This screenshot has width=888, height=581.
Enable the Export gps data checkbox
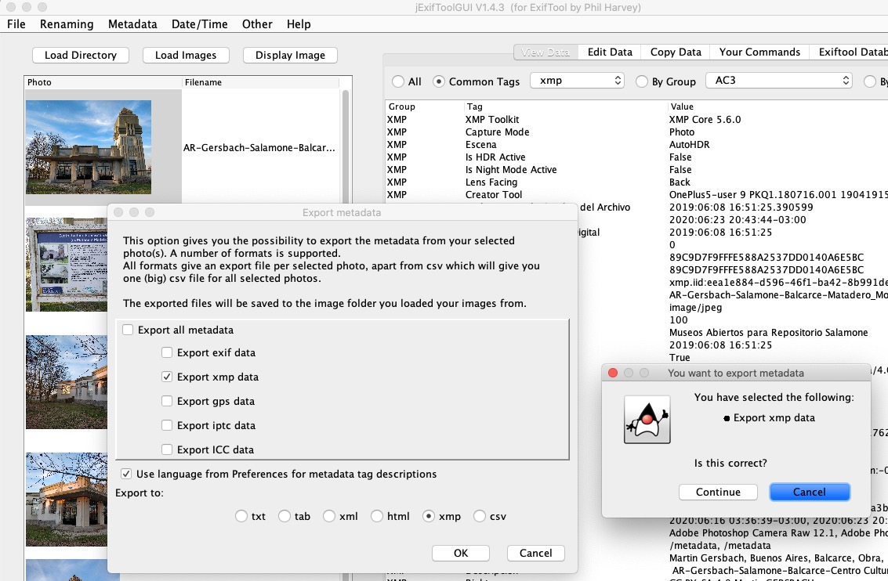click(x=167, y=401)
